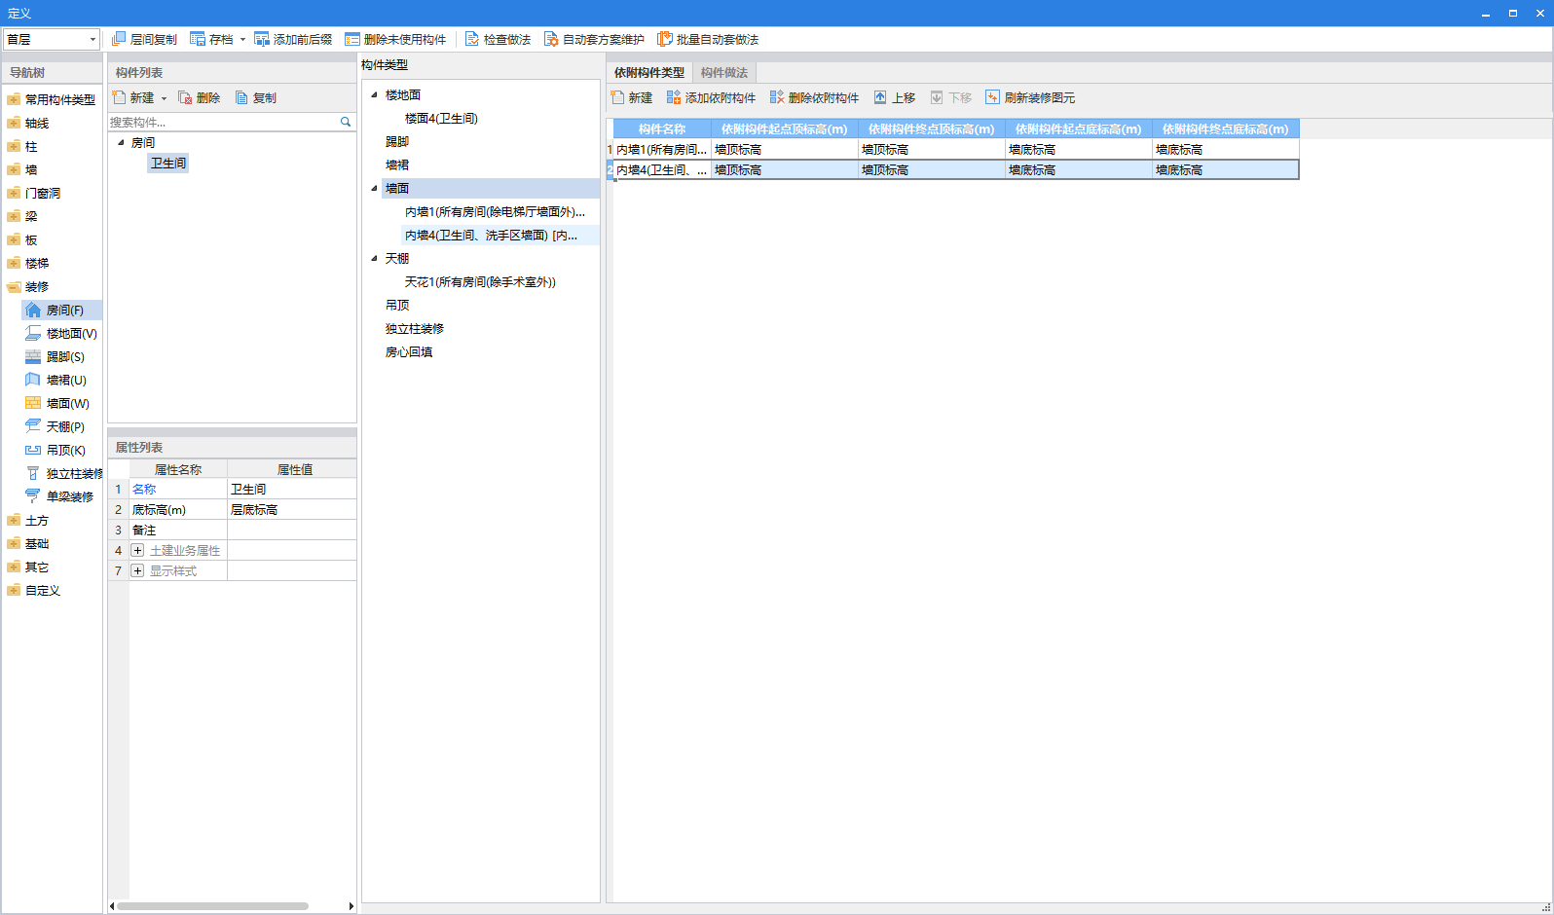Switch to 依附构件类型 tab

coord(649,72)
